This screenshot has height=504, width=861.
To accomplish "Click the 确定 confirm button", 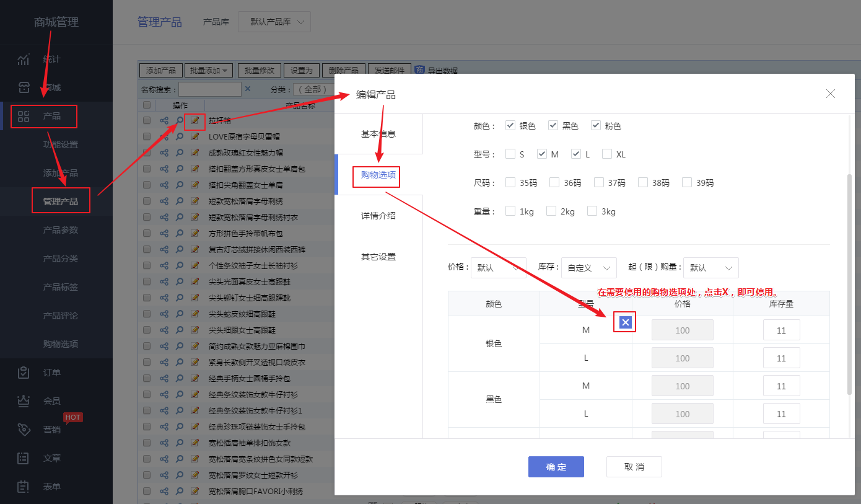I will click(x=556, y=467).
